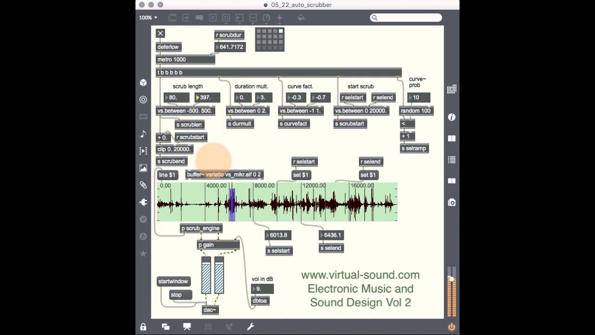
Task: Click the right gain fader above dac~
Action: (219, 275)
